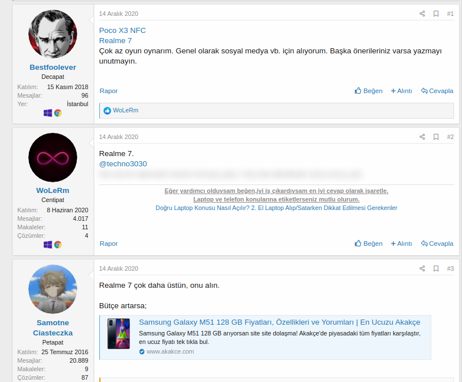Screen dimensions: 462x382
Task: Visit Bestfoolever's profile name link
Action: [53, 67]
